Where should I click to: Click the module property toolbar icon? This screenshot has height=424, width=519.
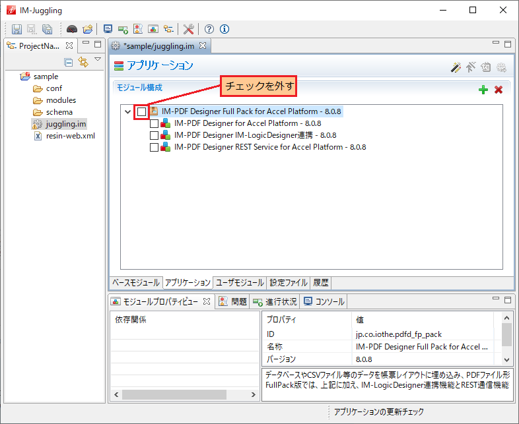[153, 29]
